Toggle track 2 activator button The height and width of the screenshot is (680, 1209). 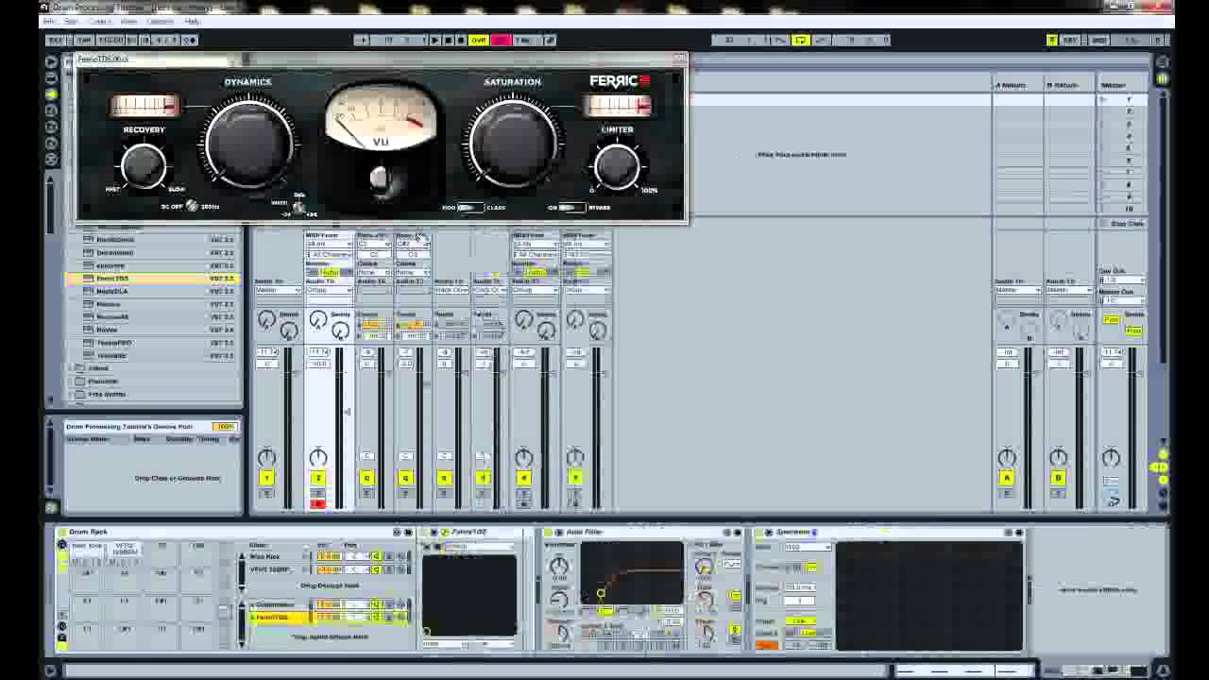tap(317, 478)
